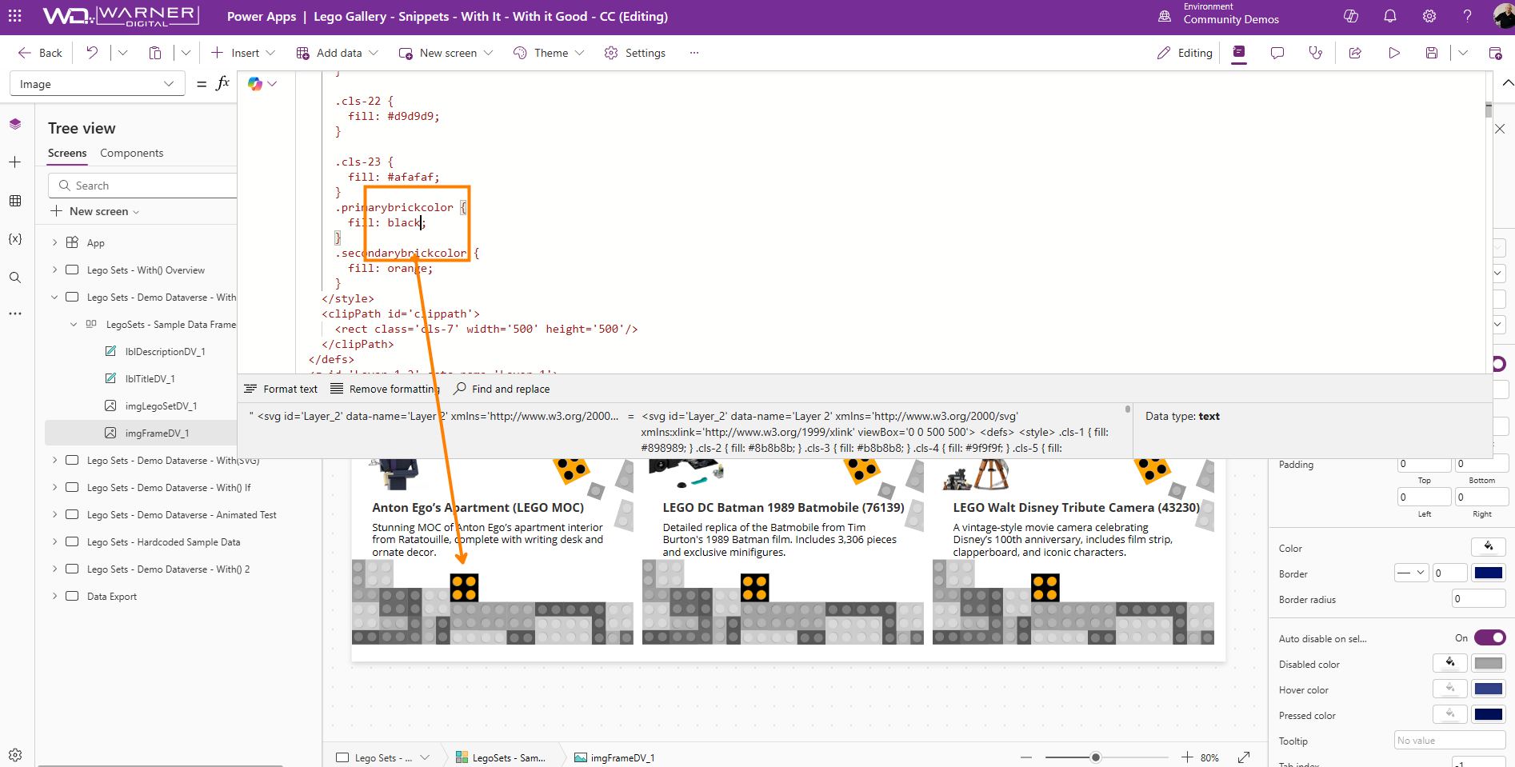Click Find and replace button
This screenshot has width=1515, height=767.
[502, 389]
